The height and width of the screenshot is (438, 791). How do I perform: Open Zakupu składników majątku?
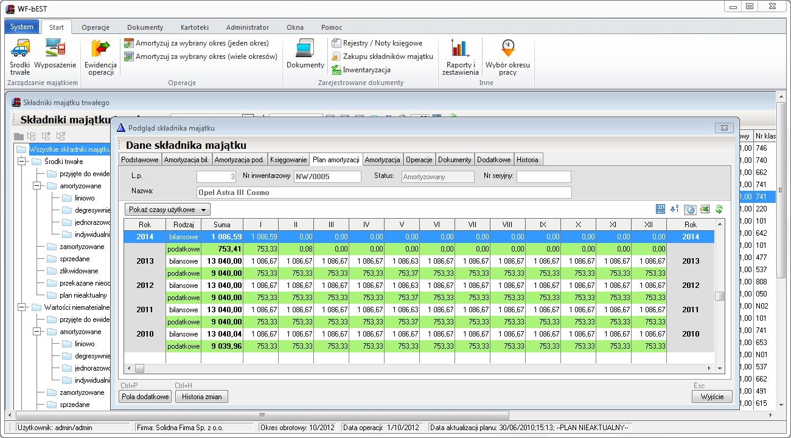pos(382,56)
